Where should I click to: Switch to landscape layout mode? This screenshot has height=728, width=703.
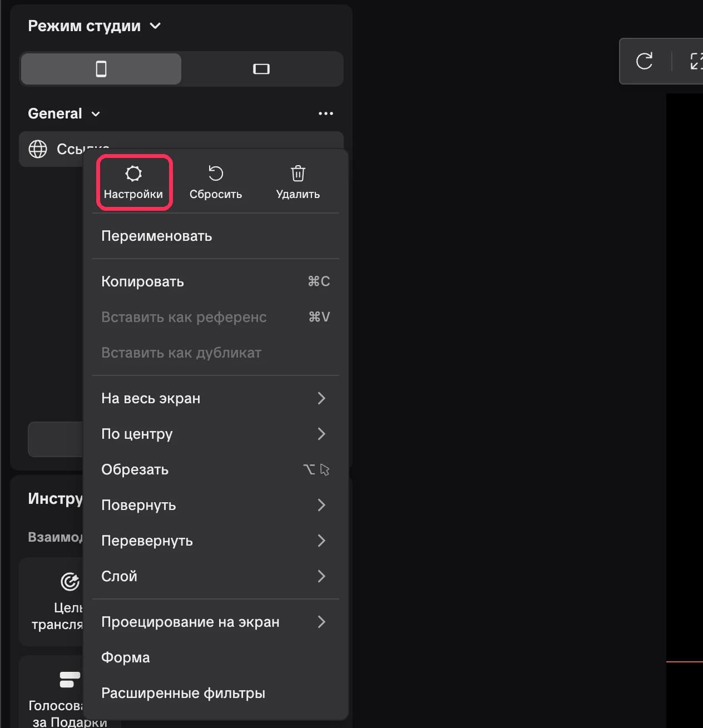[x=261, y=69]
